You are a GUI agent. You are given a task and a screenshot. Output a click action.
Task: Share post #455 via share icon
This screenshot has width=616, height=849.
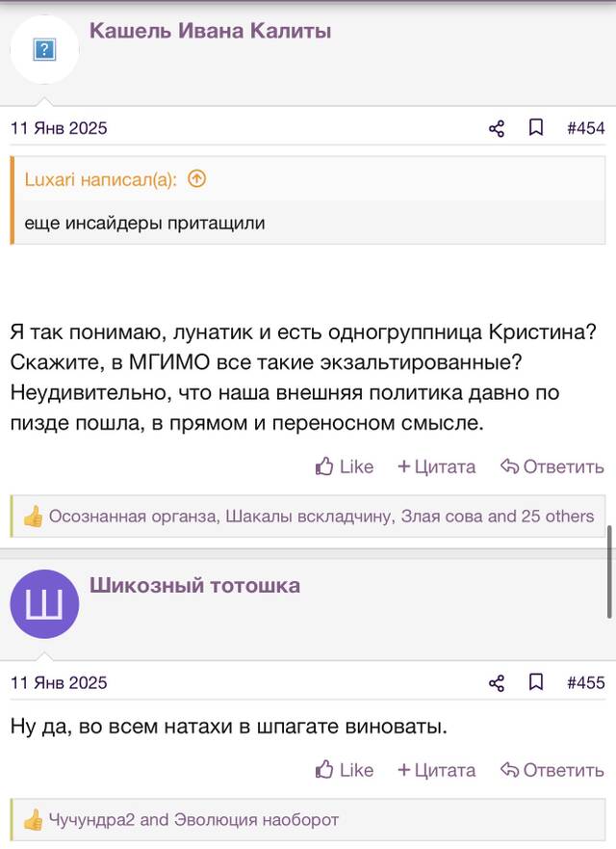(497, 683)
